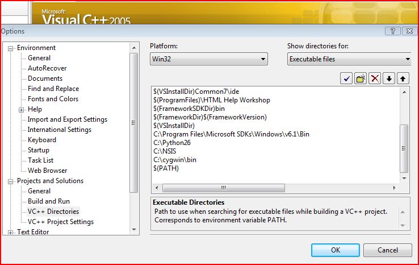
Task: Select Documents in the options tree
Action: [45, 78]
